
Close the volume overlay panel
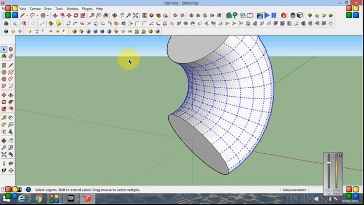[341, 155]
